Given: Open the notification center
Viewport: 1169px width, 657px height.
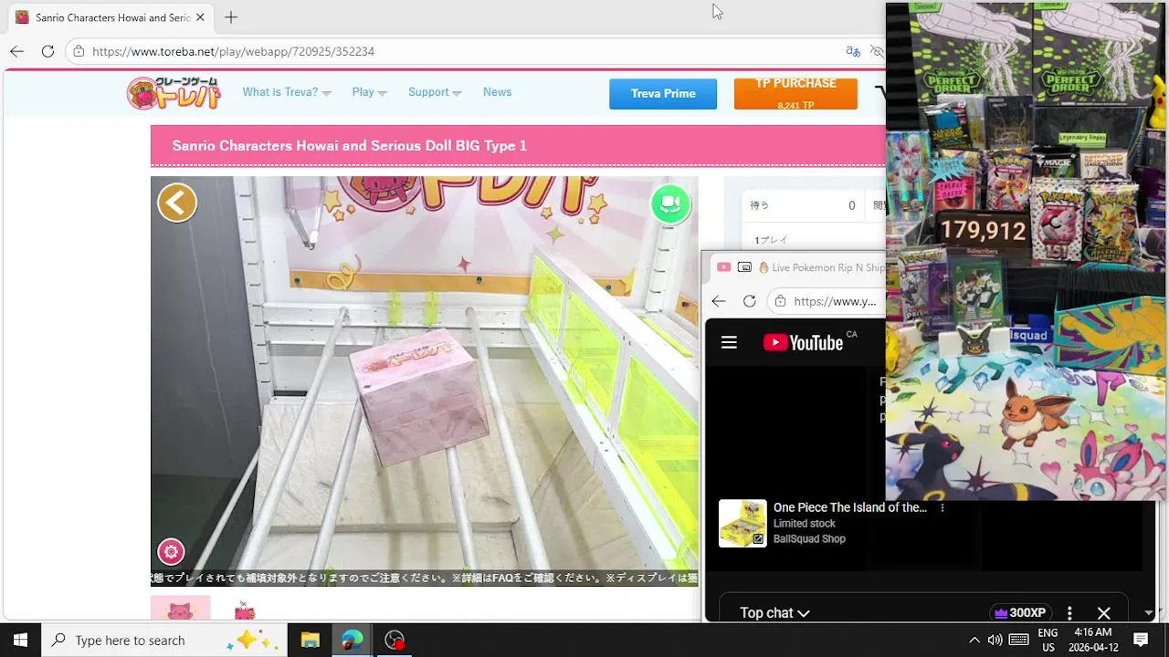Looking at the screenshot, I should click(1141, 640).
